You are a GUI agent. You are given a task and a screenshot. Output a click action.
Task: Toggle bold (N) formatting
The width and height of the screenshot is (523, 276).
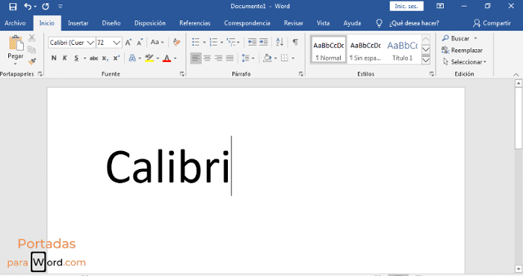click(54, 58)
